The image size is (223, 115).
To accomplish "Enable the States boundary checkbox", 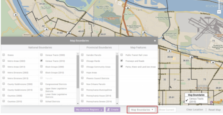I will (x=4, y=55).
